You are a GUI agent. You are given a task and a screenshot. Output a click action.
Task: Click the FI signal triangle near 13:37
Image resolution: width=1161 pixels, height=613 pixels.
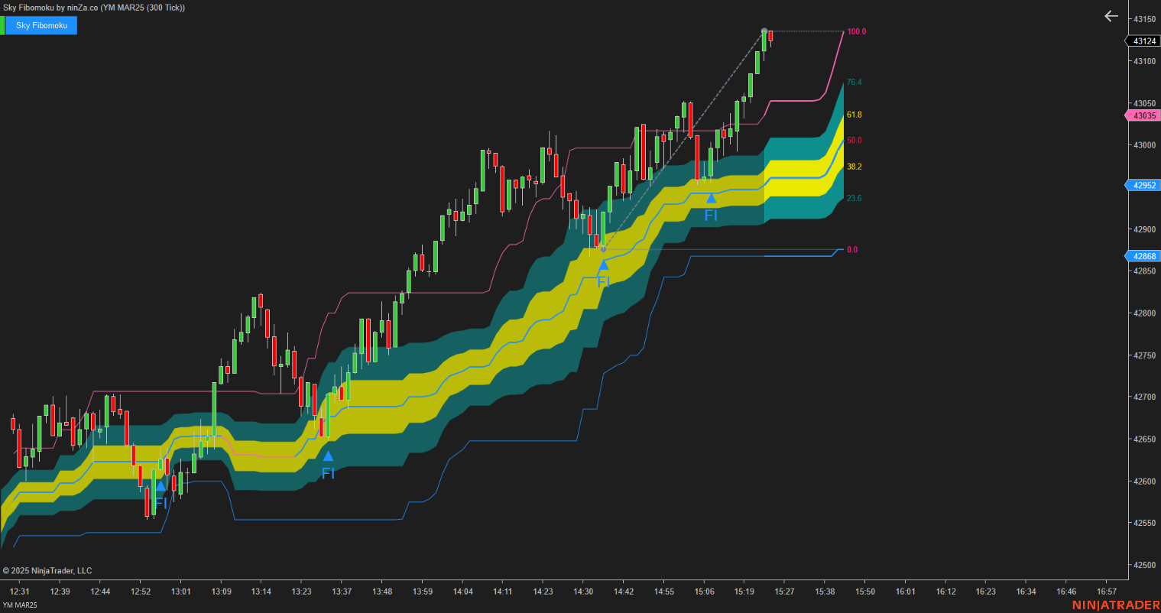click(329, 456)
